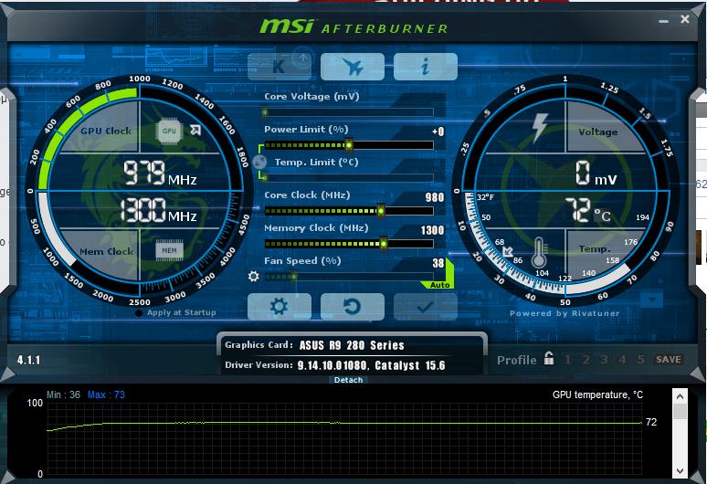Open the Kombustor K button
The image size is (707, 484).
280,67
